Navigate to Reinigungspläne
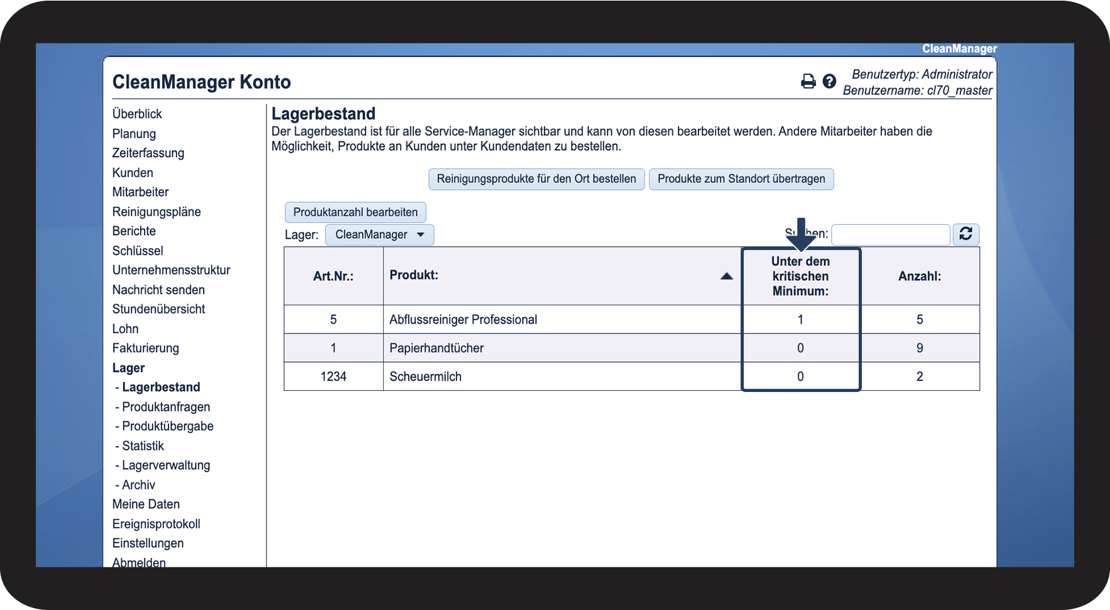 156,212
